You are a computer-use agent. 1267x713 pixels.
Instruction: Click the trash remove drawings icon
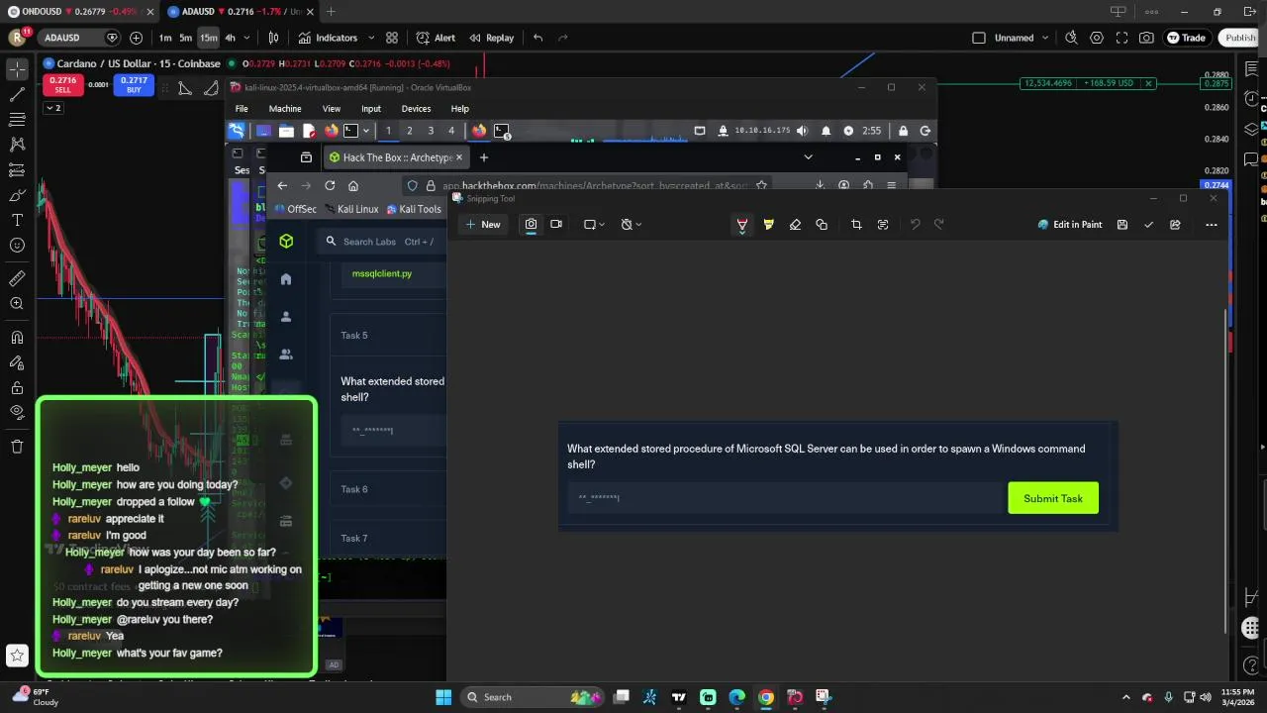tap(17, 447)
